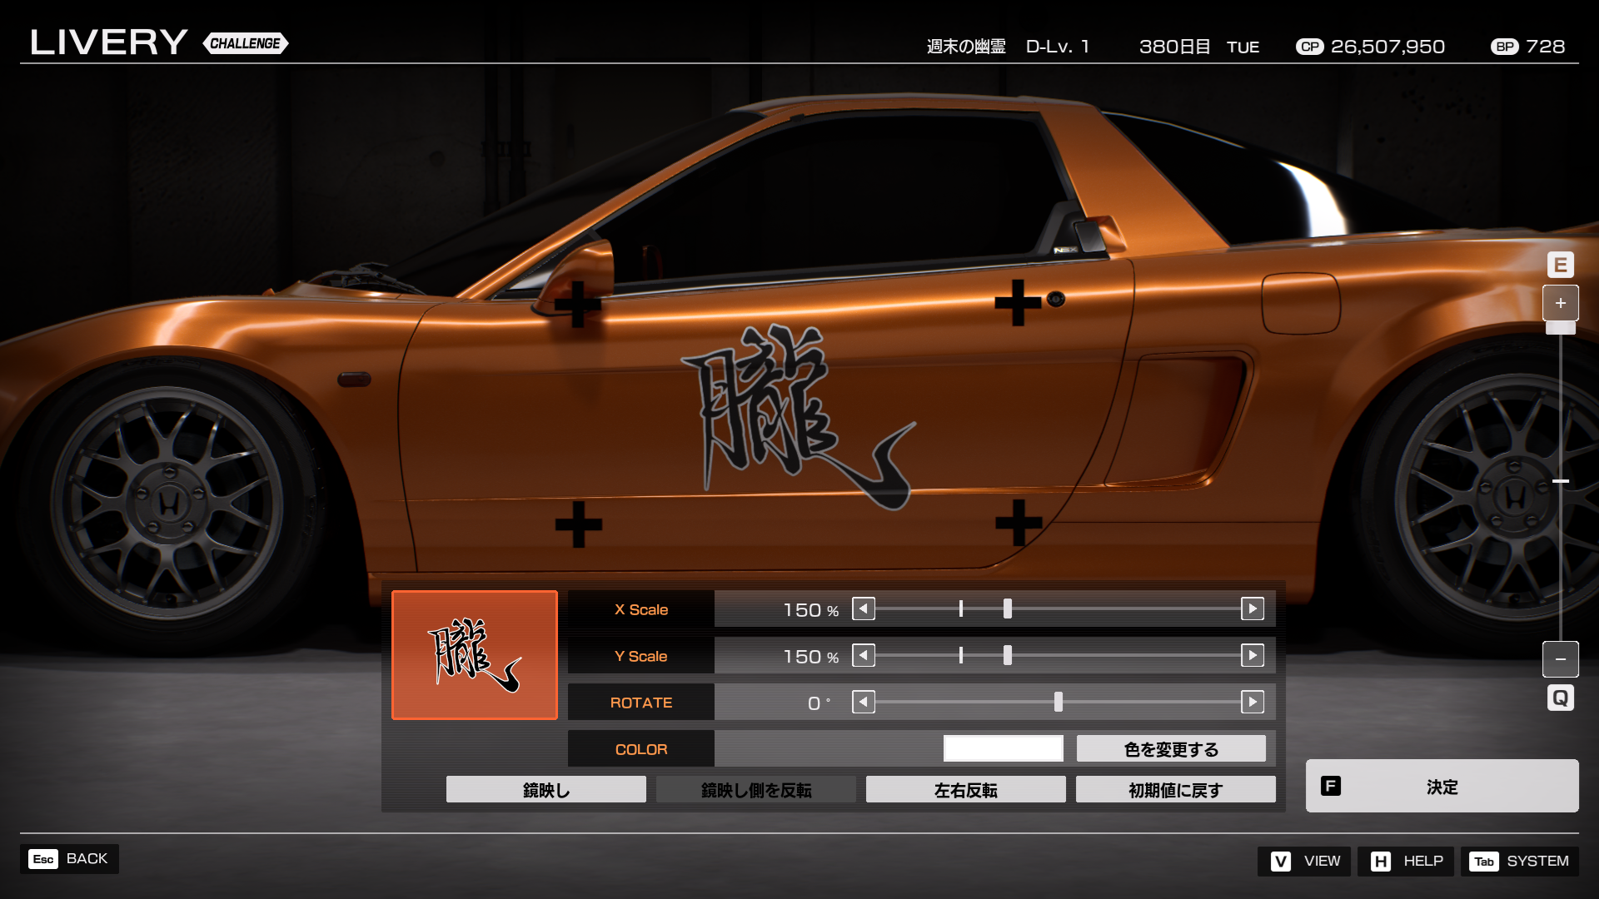Rotate decal right with arrow button

click(1252, 703)
